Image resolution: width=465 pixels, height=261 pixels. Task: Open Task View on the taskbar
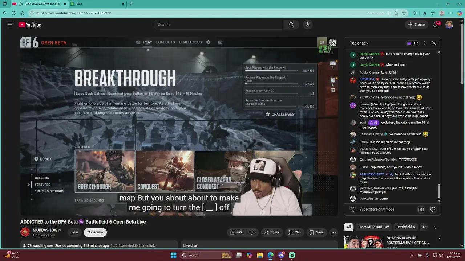(239, 255)
